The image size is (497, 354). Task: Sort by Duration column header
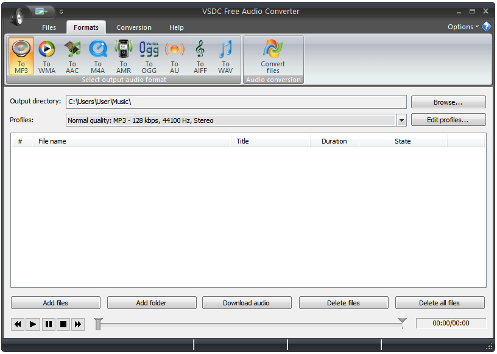point(334,141)
